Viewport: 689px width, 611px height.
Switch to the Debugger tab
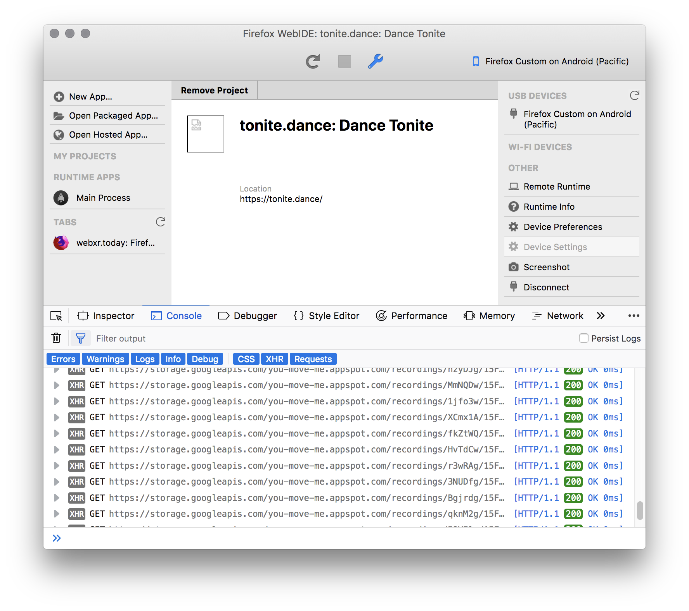point(248,316)
